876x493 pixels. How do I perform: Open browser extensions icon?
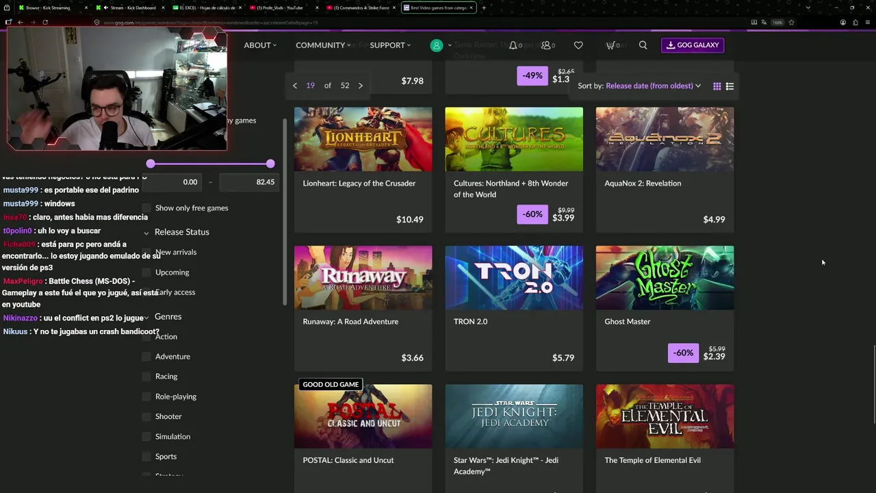click(x=855, y=22)
